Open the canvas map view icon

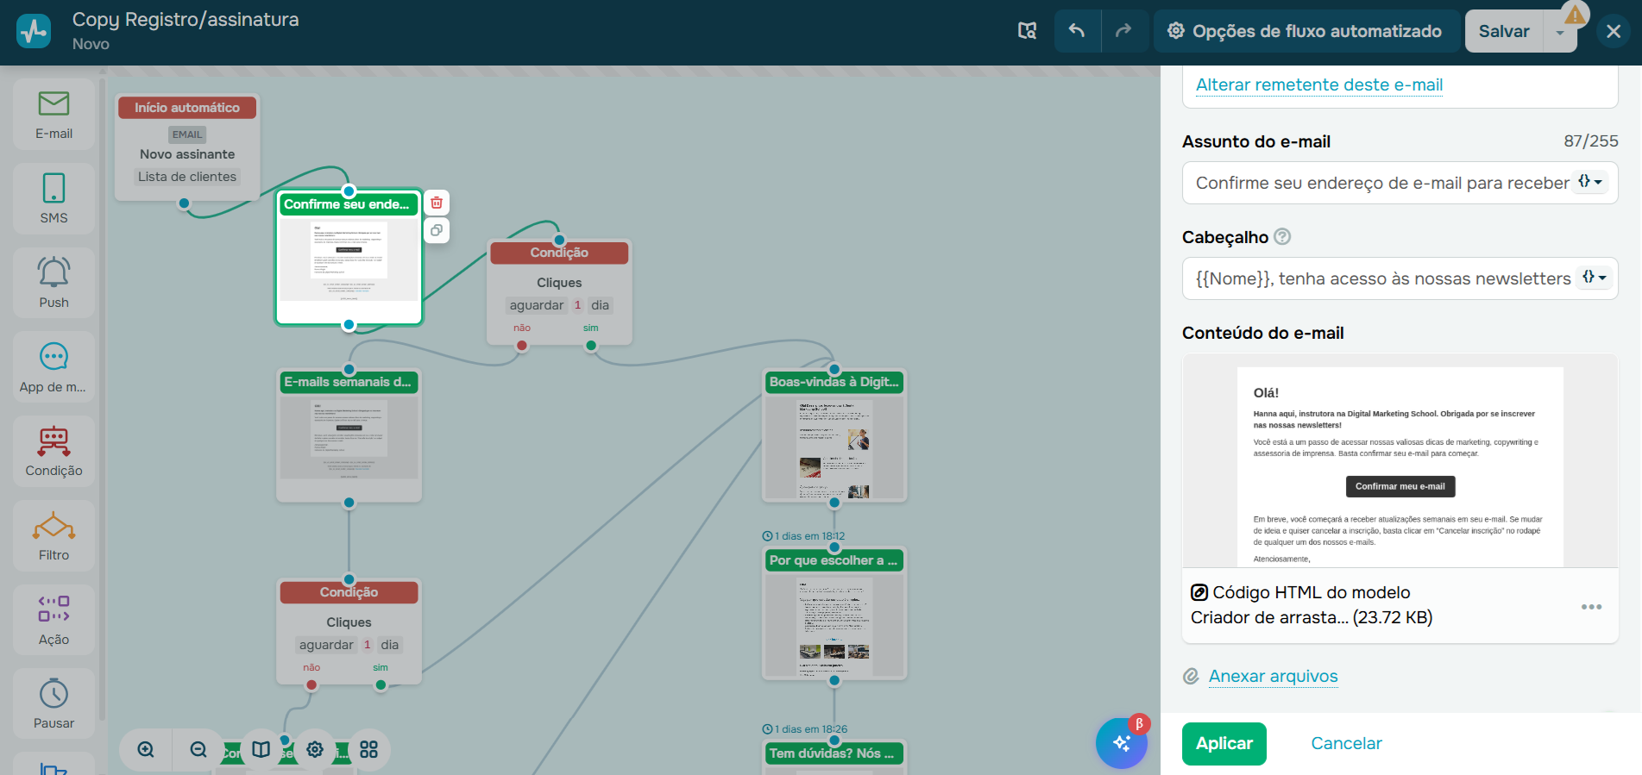(x=261, y=749)
